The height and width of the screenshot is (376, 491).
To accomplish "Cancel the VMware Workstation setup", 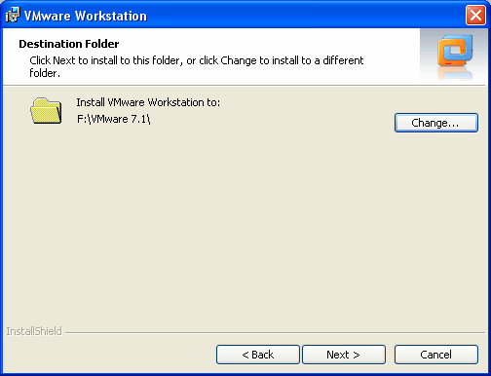I will click(436, 355).
